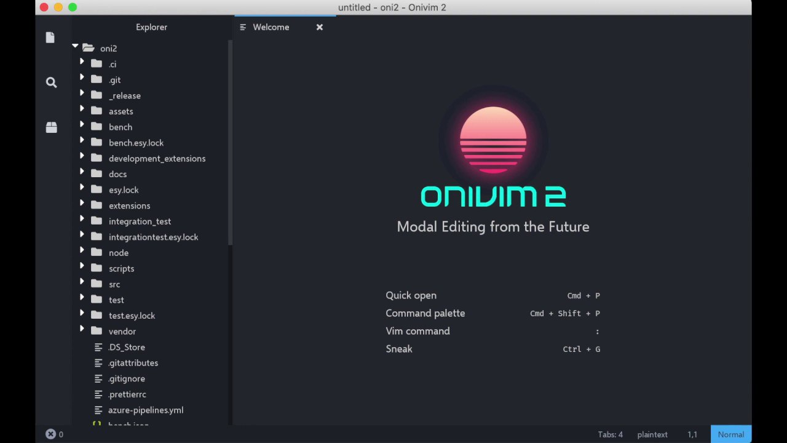Open the Search icon in activity bar
The width and height of the screenshot is (787, 443).
(51, 82)
